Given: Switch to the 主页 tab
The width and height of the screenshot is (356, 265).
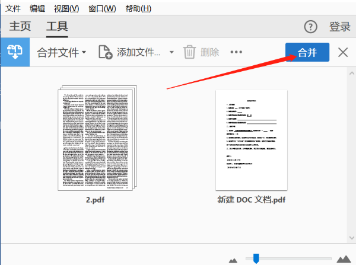Looking at the screenshot, I should [x=20, y=26].
